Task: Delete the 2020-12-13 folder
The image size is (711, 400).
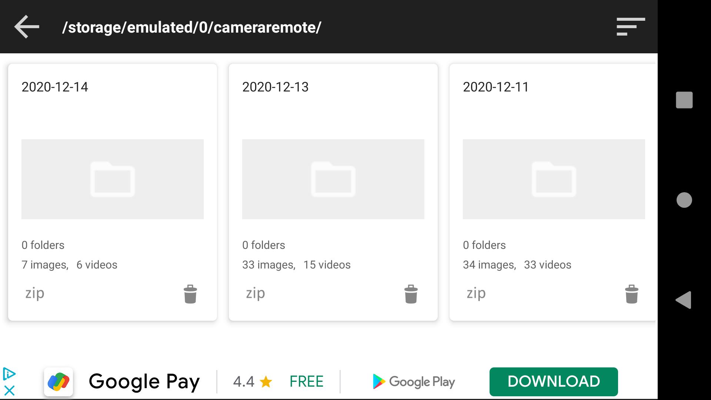Action: (411, 294)
